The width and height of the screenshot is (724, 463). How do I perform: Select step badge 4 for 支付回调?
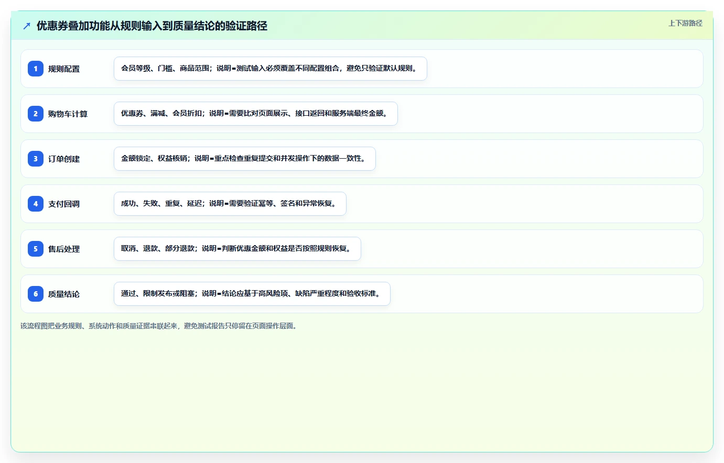[x=36, y=204]
